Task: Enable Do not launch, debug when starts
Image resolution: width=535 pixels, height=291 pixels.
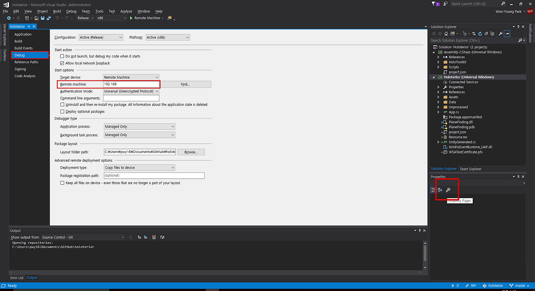Action: point(62,56)
